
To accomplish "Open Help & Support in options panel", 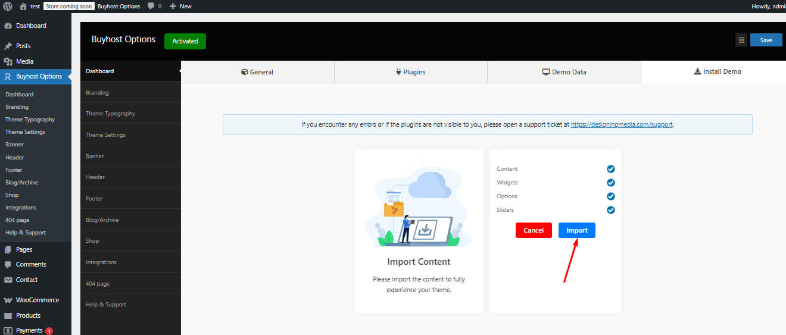I will click(130, 305).
